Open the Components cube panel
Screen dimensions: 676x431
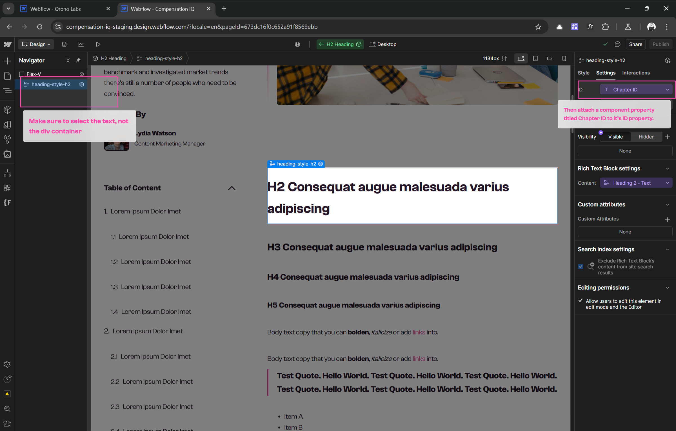[8, 110]
